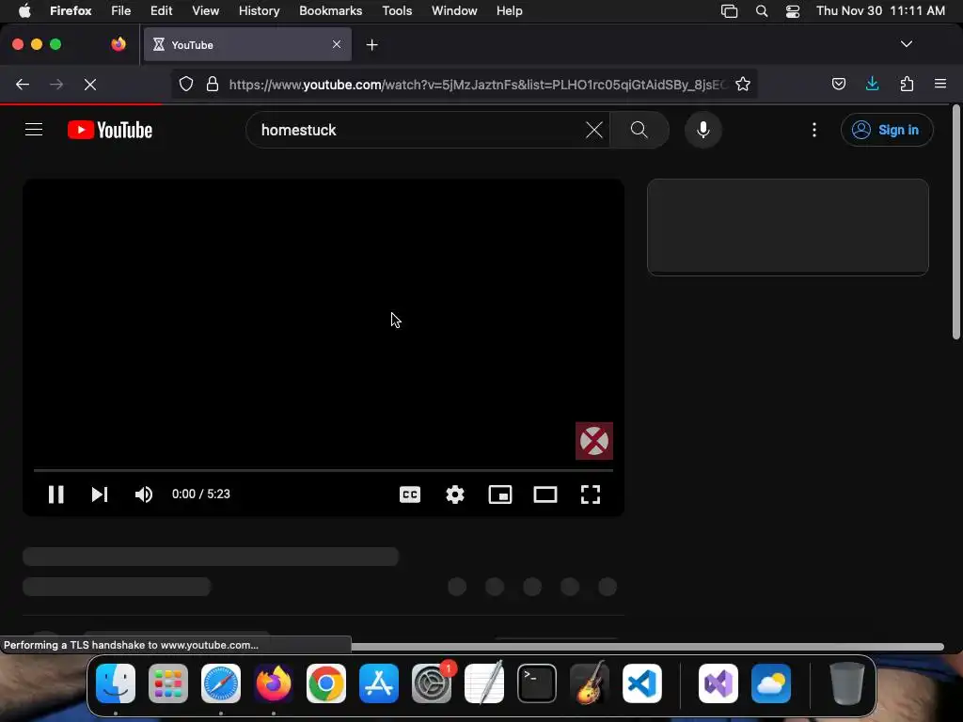963x722 pixels.
Task: Open App Store from the dock
Action: [379, 683]
